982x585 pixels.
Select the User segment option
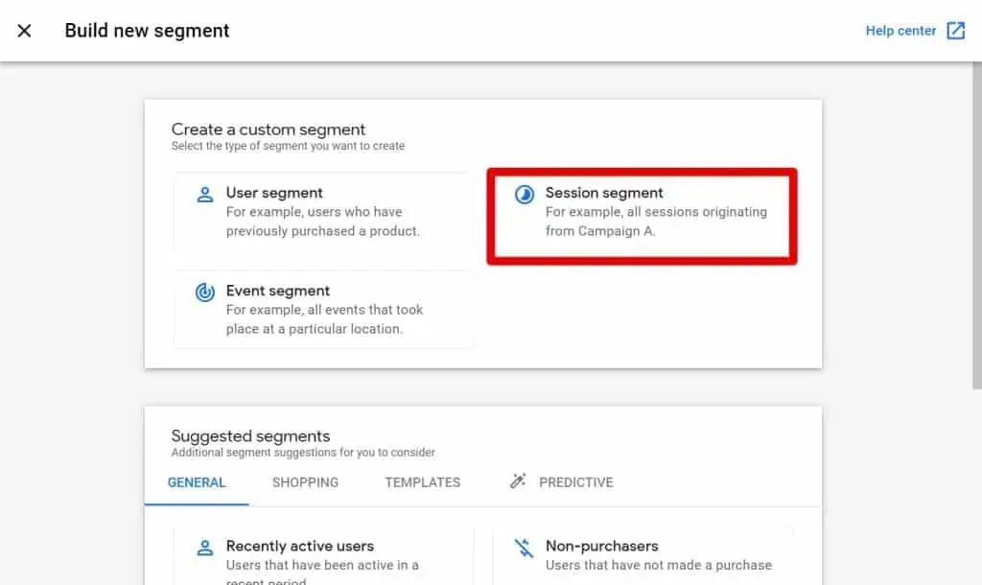click(322, 211)
